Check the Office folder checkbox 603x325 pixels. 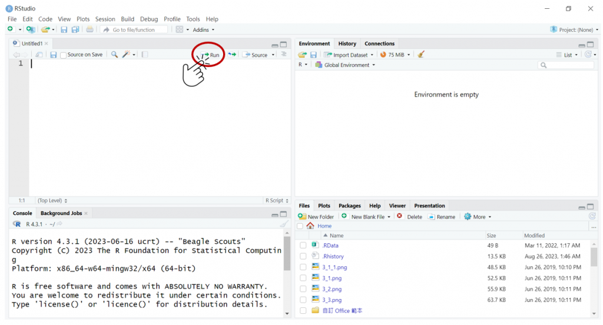pos(303,310)
